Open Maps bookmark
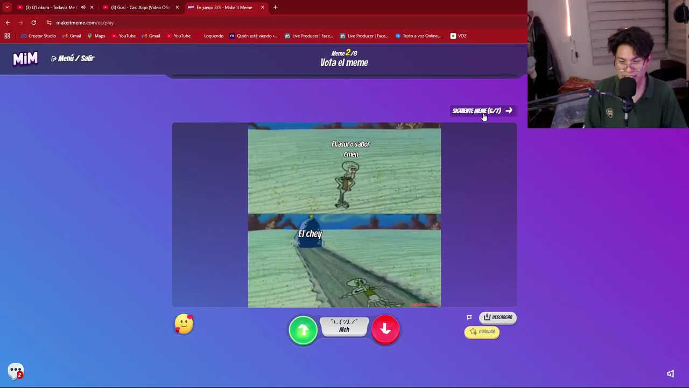This screenshot has width=689, height=388. click(96, 36)
